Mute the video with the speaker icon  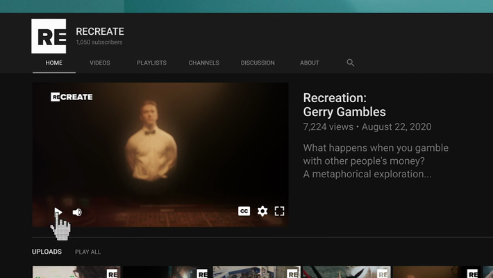tap(77, 212)
